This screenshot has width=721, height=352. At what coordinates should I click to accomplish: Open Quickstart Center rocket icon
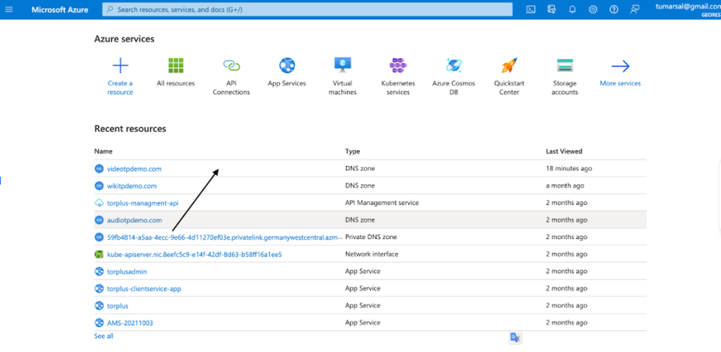(509, 65)
